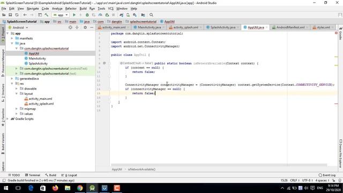343x193 pixels.
Task: Click the CRLF line separator status item
Action: (295, 180)
